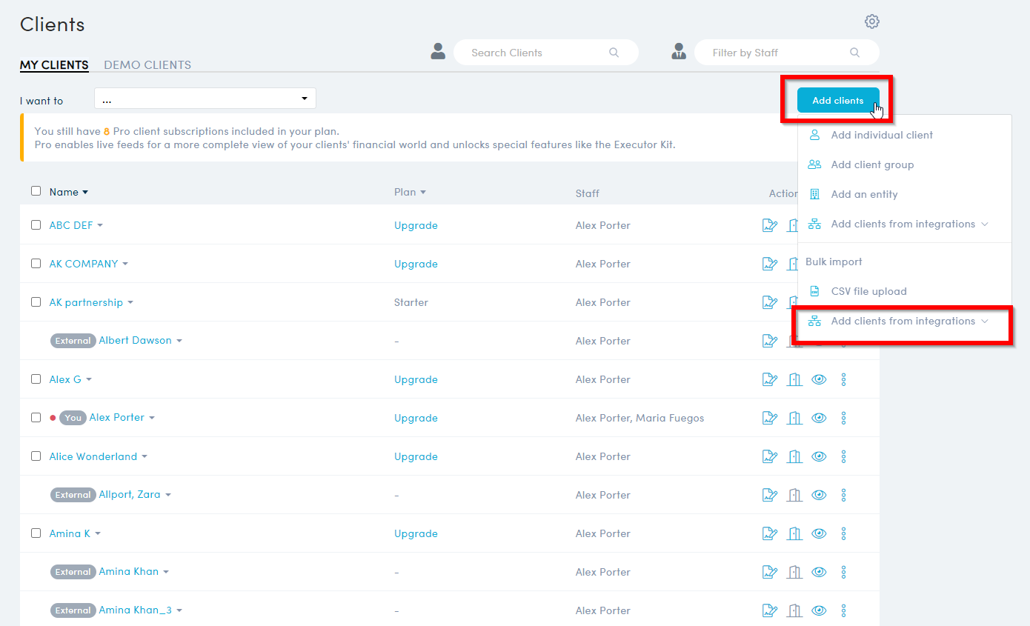
Task: Expand the arrow beside Albert Dawson name
Action: (179, 342)
